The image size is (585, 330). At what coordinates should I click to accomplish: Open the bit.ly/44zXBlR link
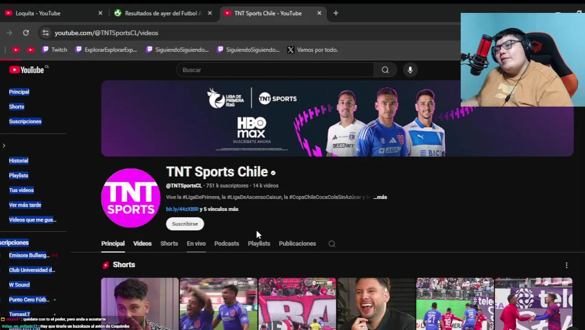point(182,209)
